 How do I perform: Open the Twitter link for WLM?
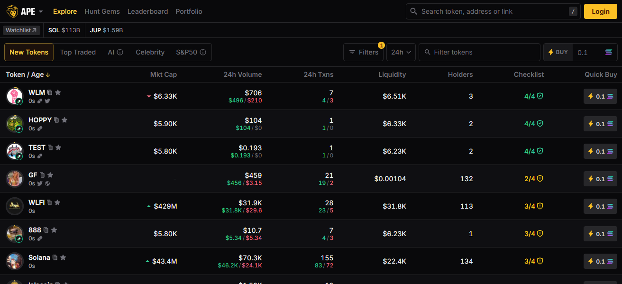point(47,101)
